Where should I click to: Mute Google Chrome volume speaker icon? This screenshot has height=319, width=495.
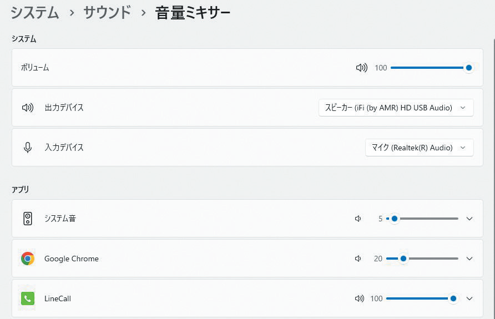[358, 259]
